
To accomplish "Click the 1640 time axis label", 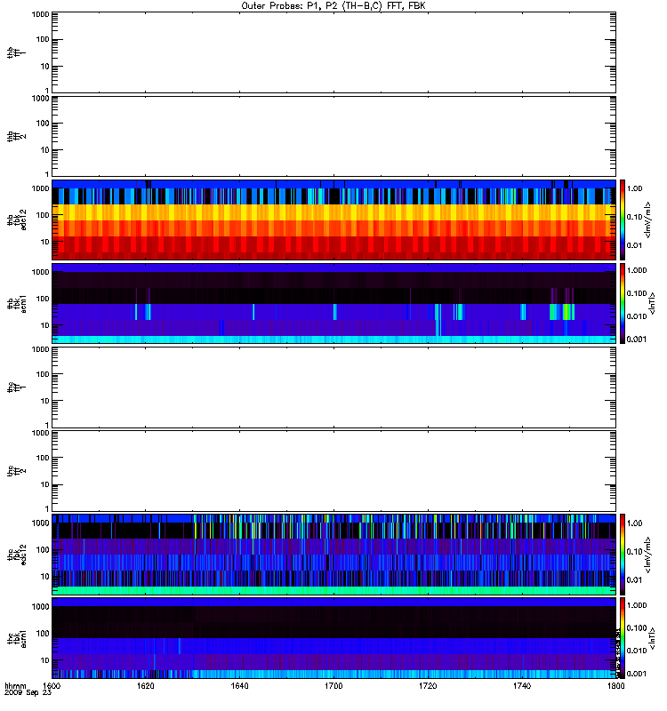I will 239,686.
